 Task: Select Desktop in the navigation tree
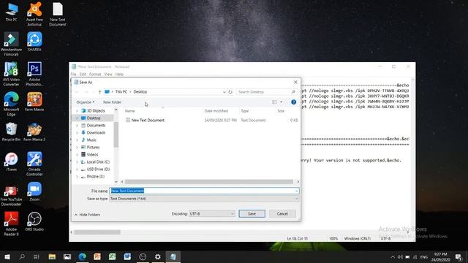coord(94,118)
